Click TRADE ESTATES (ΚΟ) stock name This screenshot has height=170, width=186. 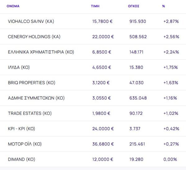click(30, 113)
